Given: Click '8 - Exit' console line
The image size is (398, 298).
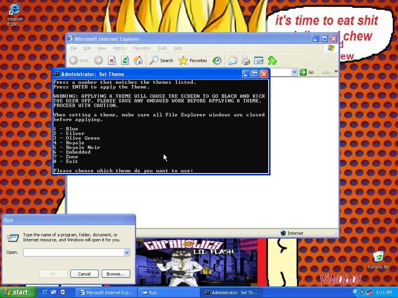Looking at the screenshot, I should click(66, 161).
